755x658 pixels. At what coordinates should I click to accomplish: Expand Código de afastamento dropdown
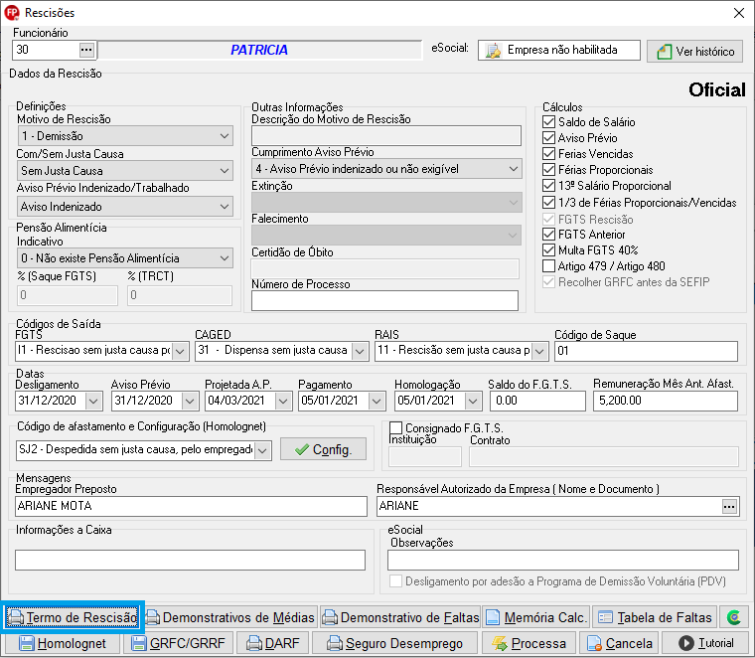[262, 450]
